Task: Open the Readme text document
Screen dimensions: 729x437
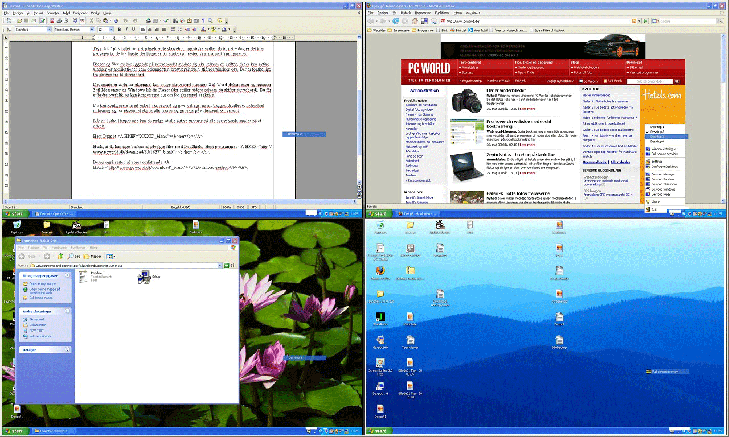Action: pos(83,277)
